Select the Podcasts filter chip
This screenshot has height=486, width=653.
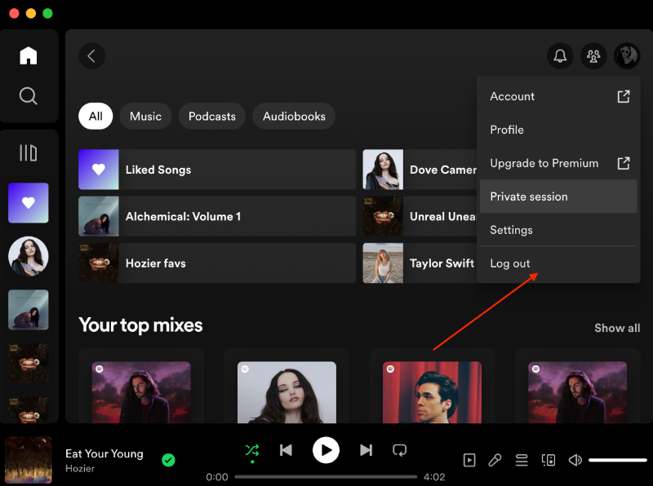[212, 116]
